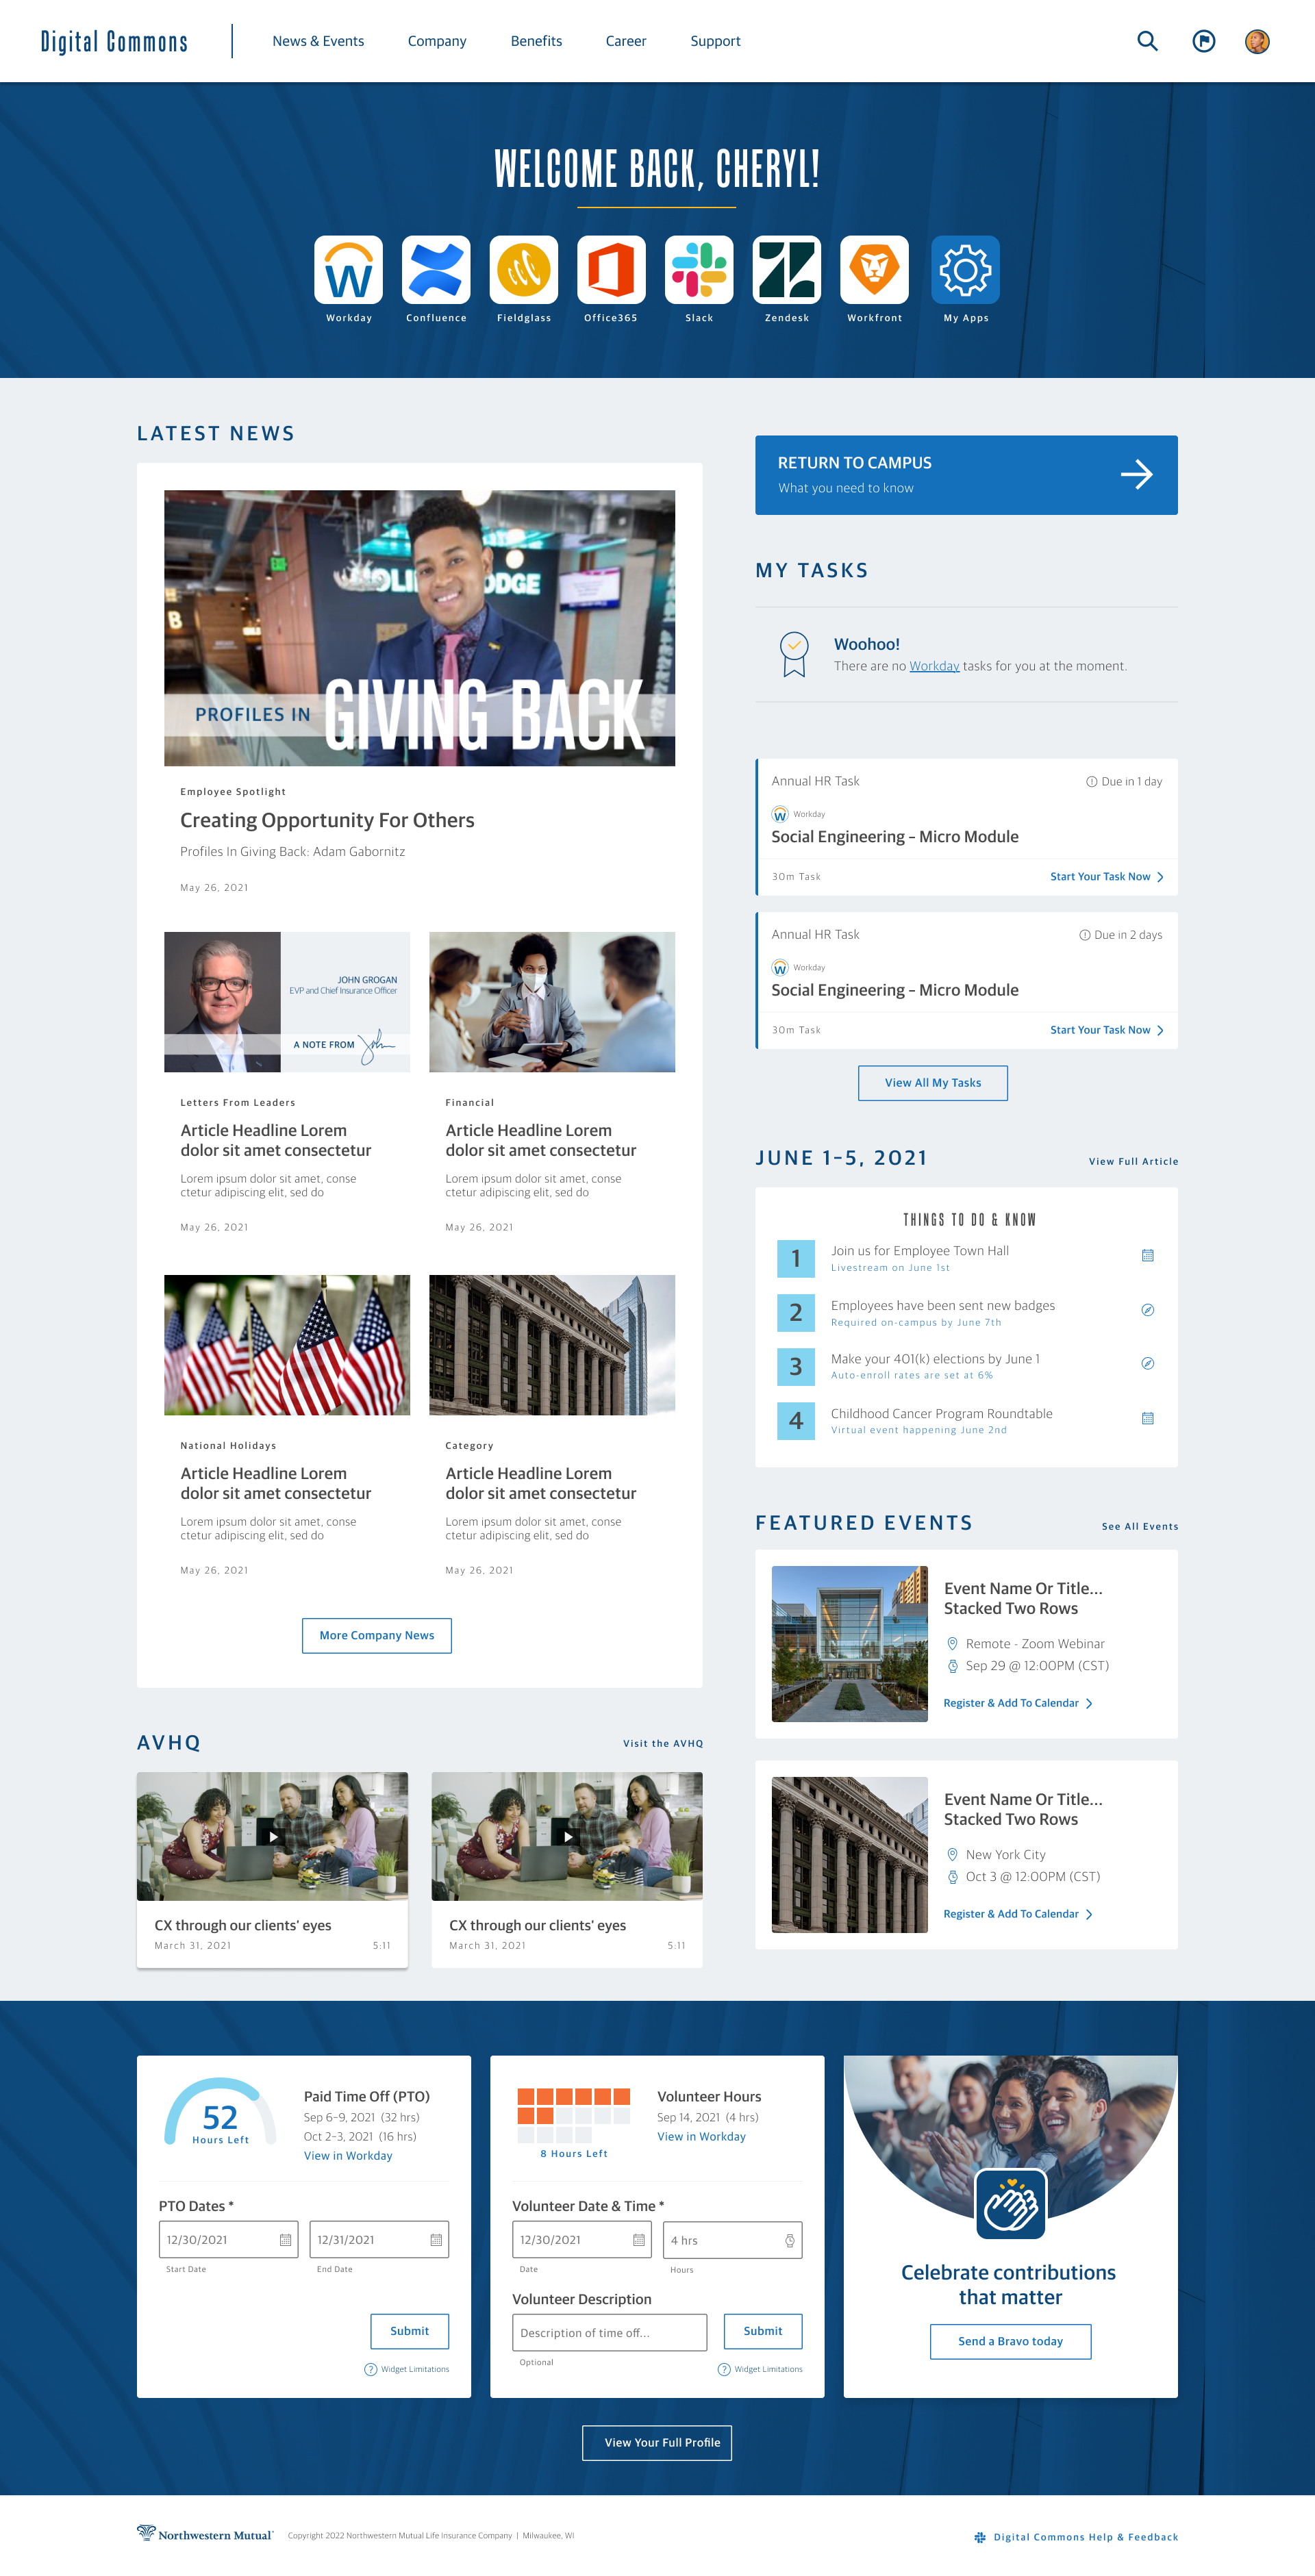Click the 8 Hours Left volunteer progress blocks
The height and width of the screenshot is (2576, 1315).
[x=574, y=2115]
